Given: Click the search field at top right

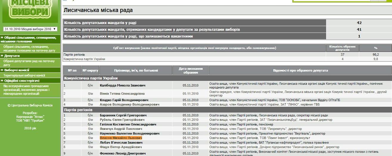Looking at the screenshot, I should 342,1.
